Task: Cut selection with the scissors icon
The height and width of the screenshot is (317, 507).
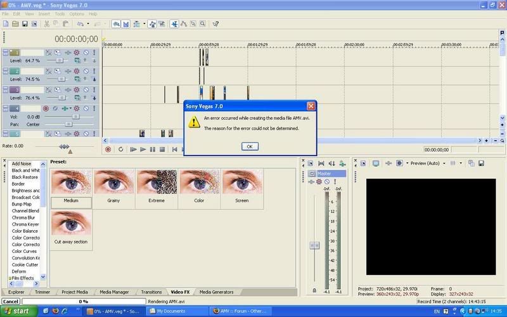Action: click(46, 23)
